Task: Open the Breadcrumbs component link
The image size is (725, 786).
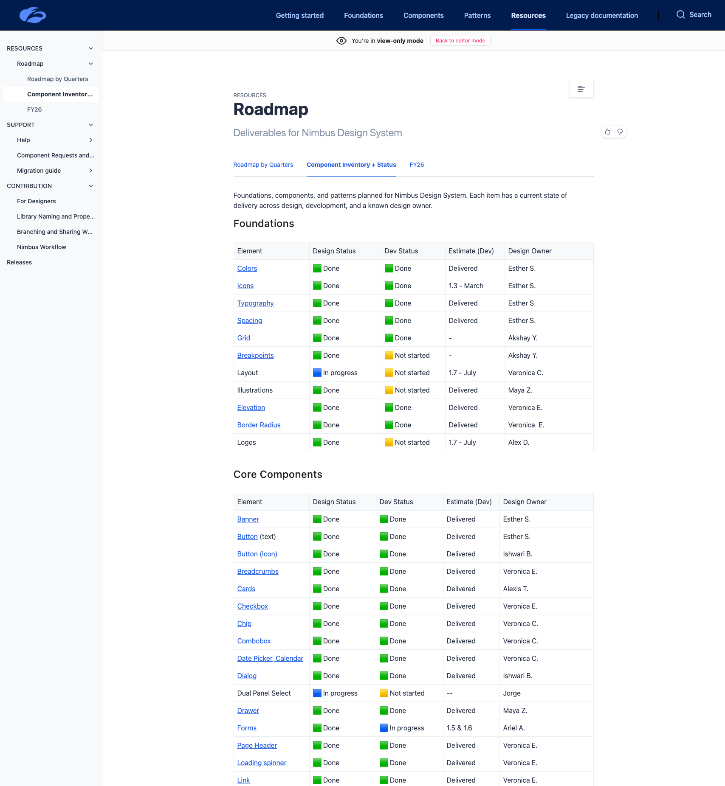Action: (x=257, y=571)
